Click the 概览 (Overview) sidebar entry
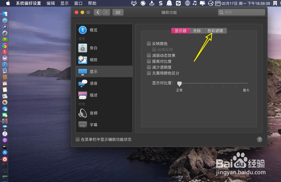 94,30
